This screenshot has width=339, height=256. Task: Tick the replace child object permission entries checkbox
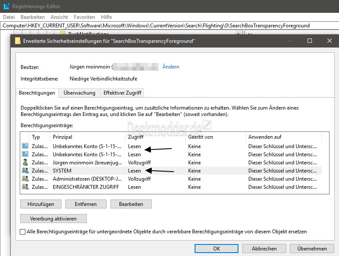pyautogui.click(x=22, y=232)
